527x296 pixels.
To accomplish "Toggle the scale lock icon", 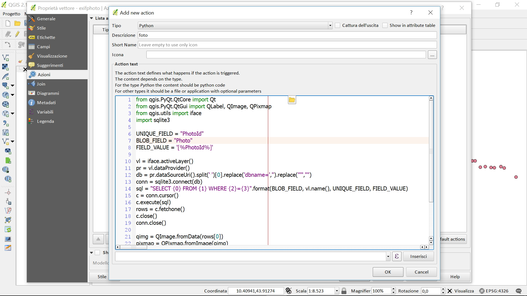I will pos(344,291).
